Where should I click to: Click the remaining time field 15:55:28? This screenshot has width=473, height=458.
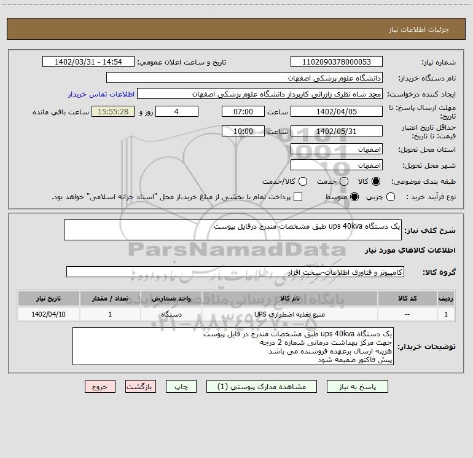[113, 112]
